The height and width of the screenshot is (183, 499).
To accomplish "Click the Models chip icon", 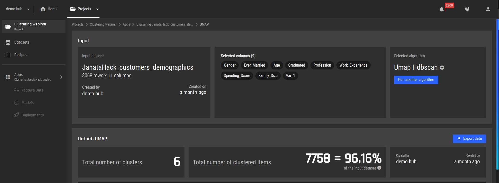I will tap(16, 103).
